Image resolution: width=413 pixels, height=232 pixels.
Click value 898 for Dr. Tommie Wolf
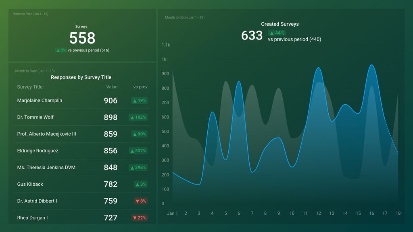(111, 117)
